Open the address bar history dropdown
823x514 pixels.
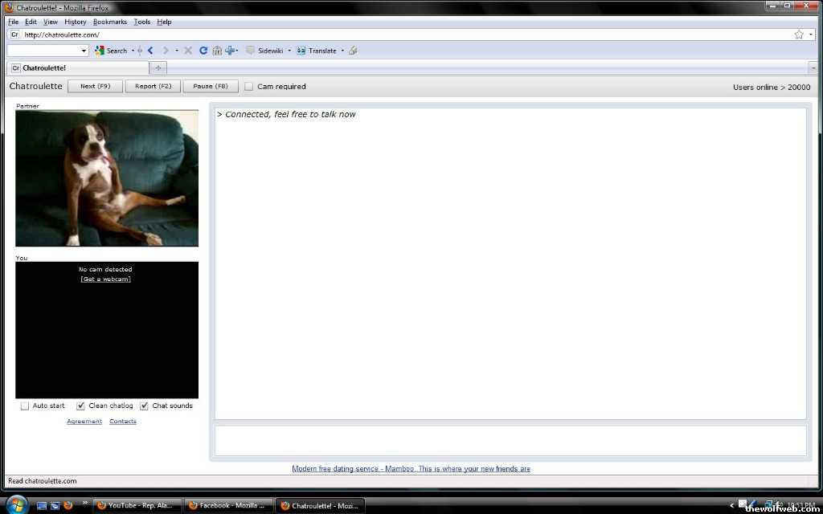[x=811, y=35]
